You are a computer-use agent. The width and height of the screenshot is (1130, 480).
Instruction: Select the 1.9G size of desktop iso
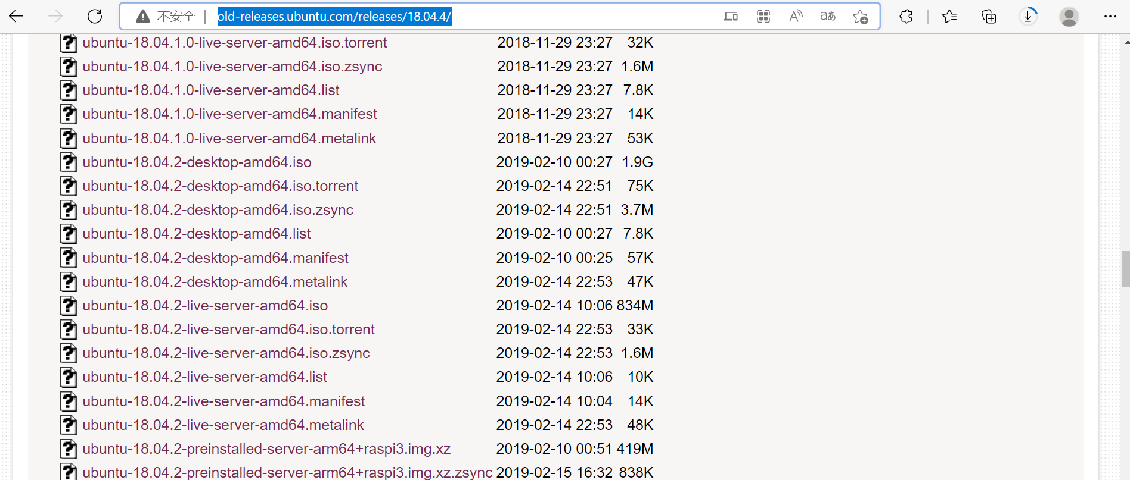coord(638,162)
